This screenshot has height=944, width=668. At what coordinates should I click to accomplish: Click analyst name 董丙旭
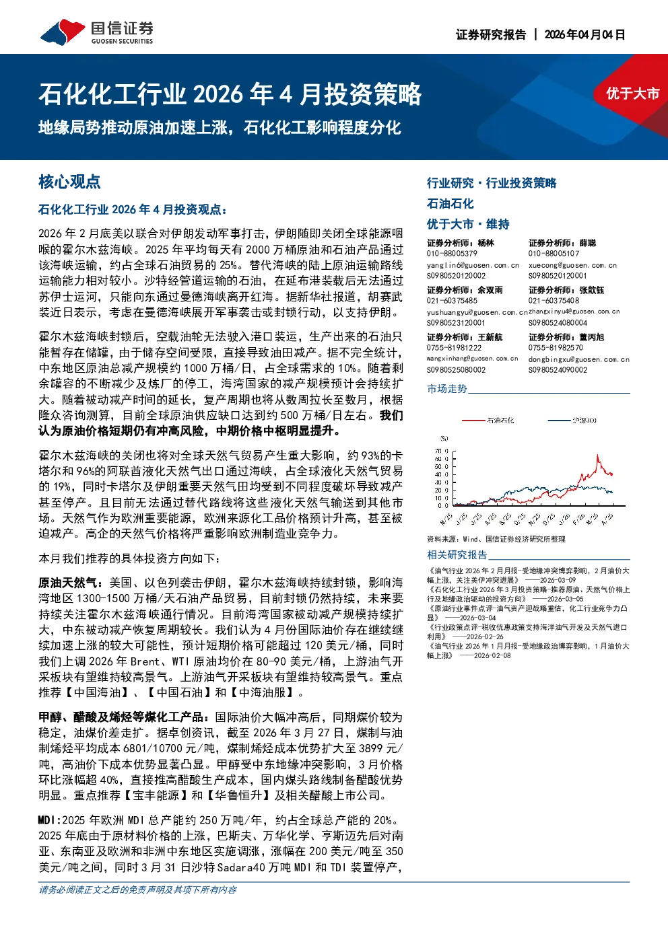591,337
